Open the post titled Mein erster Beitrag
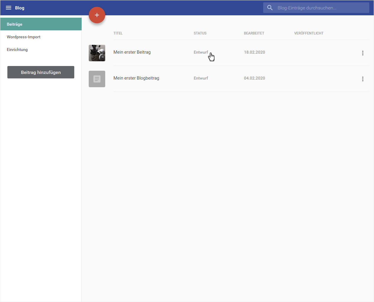Screen dimensions: 374x302 [132, 52]
